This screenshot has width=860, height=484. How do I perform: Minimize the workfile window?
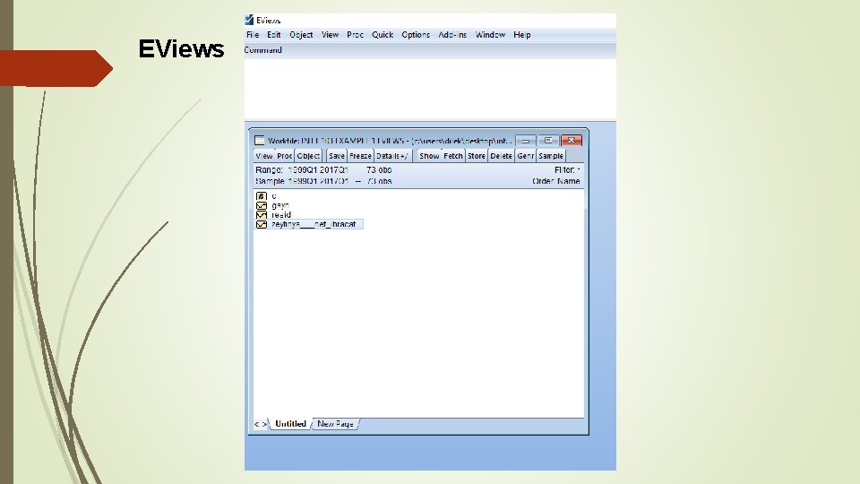[x=526, y=141]
